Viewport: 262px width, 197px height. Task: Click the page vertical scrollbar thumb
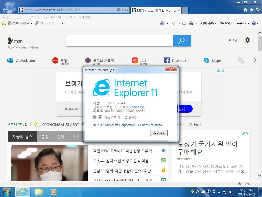(260, 43)
